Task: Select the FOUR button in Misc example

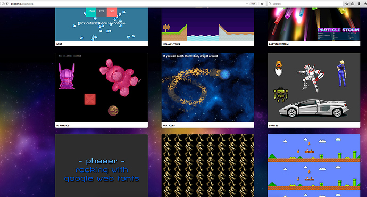Action: (91, 12)
